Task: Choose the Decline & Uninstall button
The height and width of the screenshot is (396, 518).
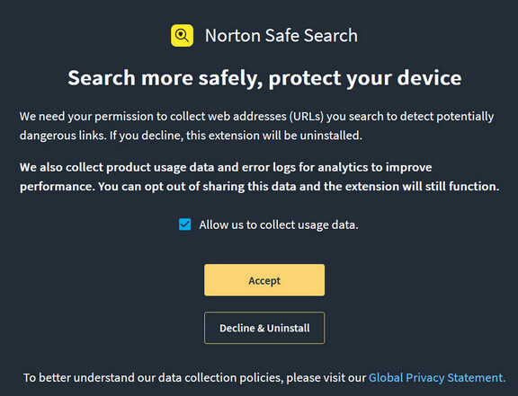Action: click(264, 328)
